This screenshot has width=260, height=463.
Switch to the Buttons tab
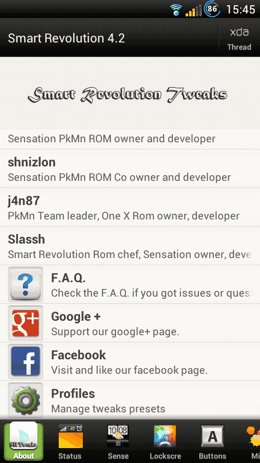coord(212,442)
